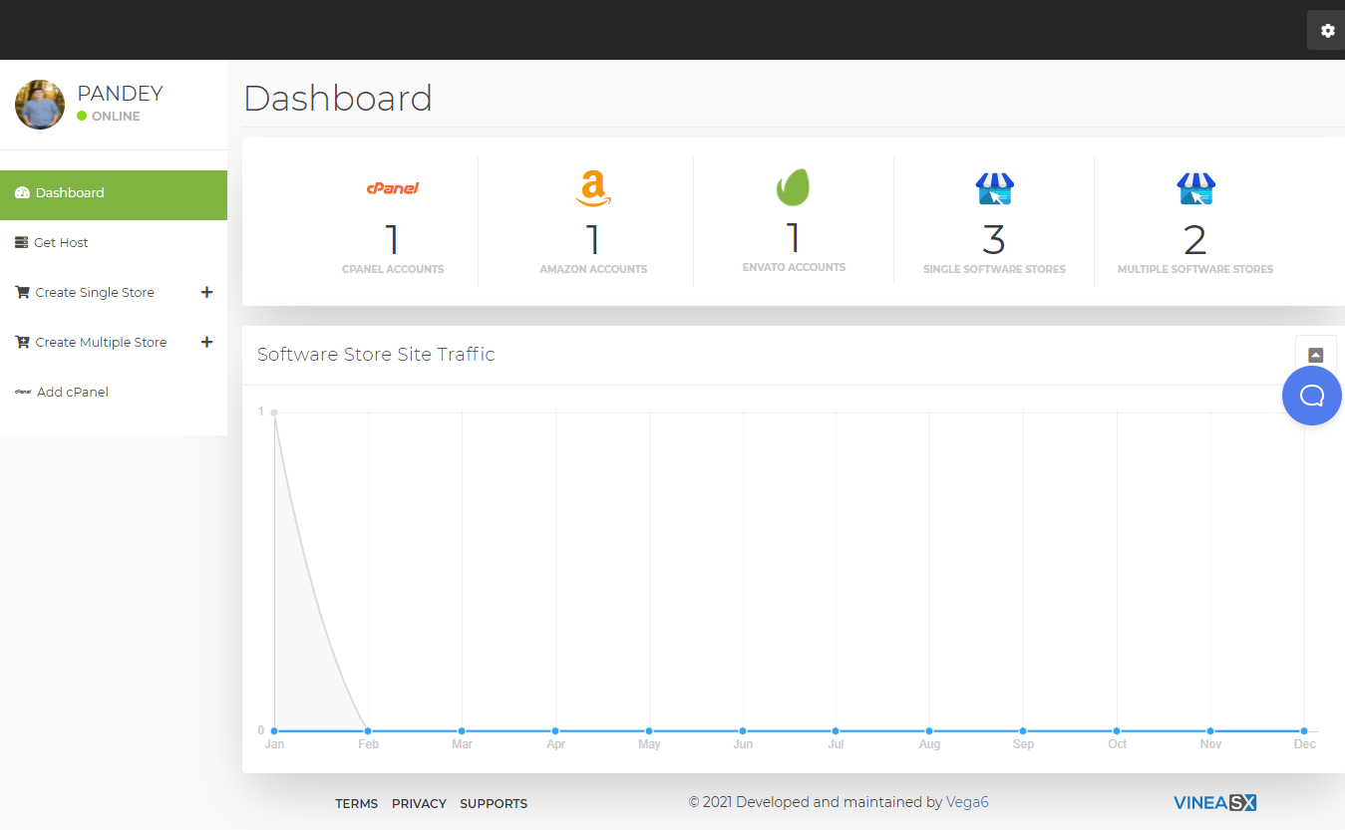Collapse the Software Store Site Traffic panel
The image size is (1345, 830).
pyautogui.click(x=1315, y=356)
